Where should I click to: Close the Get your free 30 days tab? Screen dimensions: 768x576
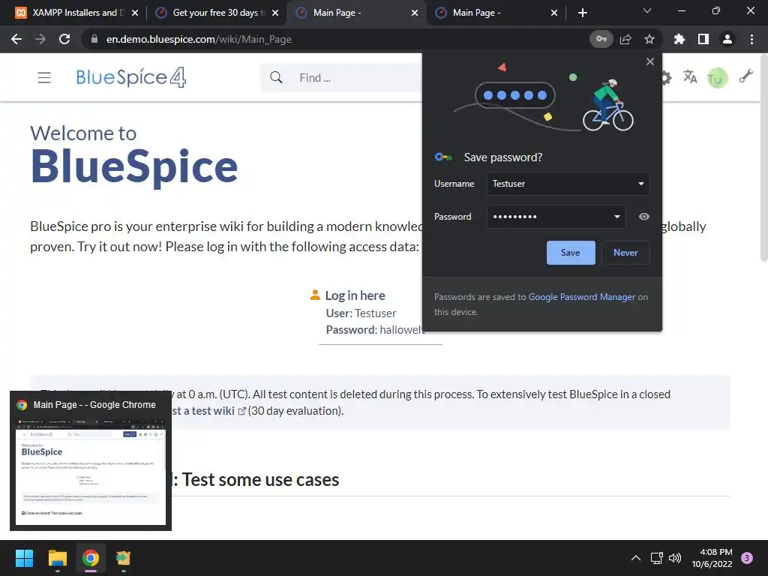click(x=275, y=13)
